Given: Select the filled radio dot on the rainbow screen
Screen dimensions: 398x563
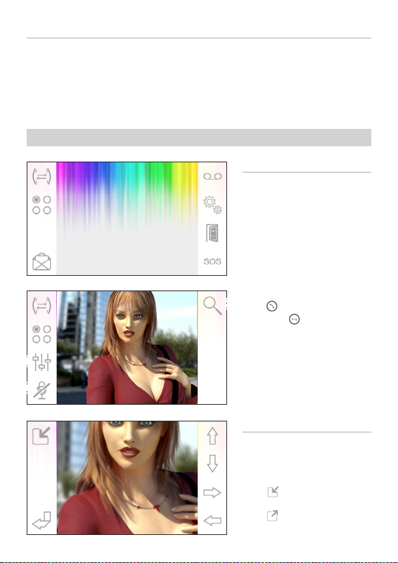Looking at the screenshot, I should coord(36,200).
